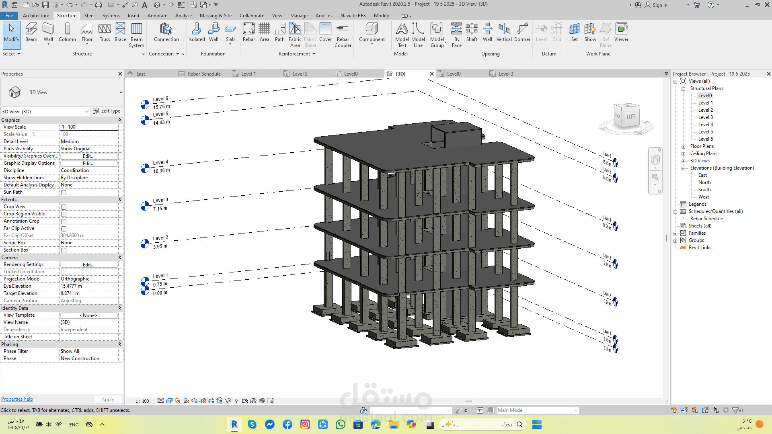
Task: Select the Opening By Face tool
Action: 457,35
